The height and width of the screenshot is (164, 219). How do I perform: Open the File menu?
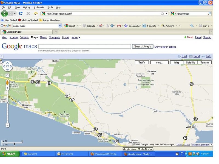pyautogui.click(x=3, y=7)
